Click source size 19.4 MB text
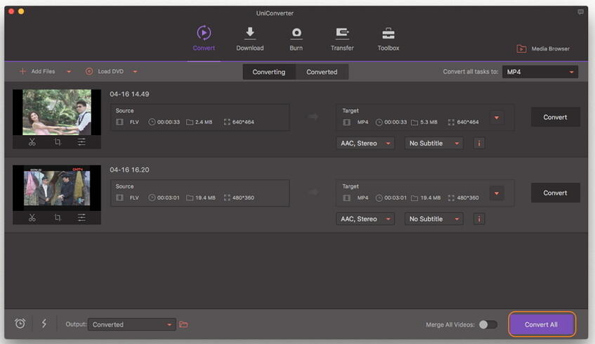 point(205,198)
